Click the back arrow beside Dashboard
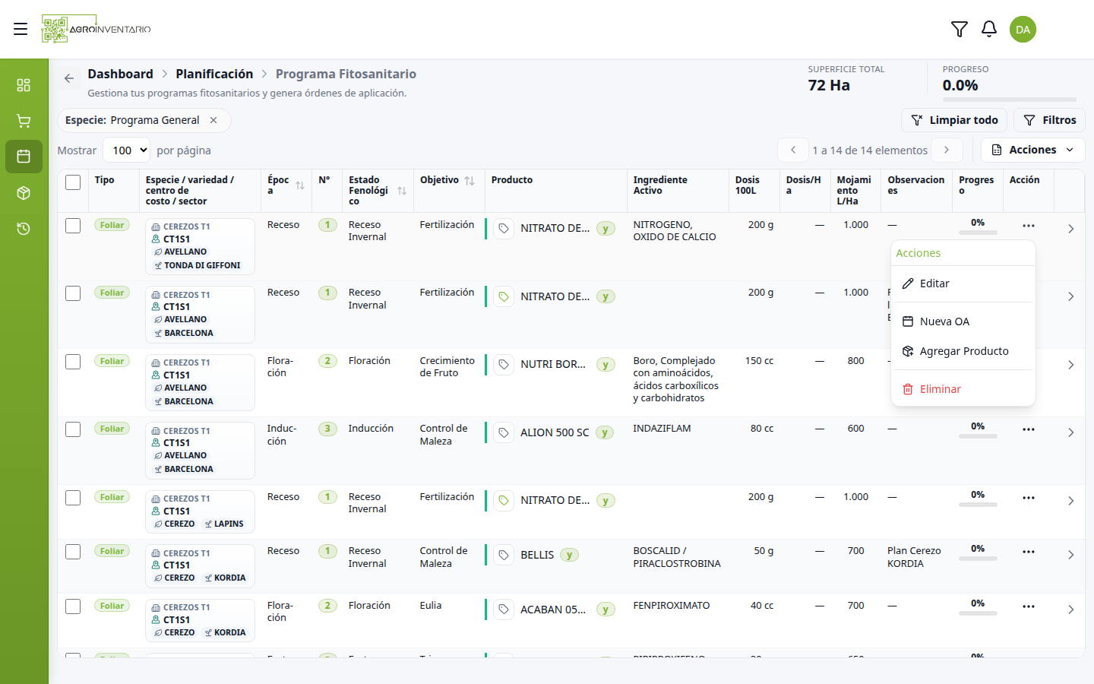 [x=69, y=78]
